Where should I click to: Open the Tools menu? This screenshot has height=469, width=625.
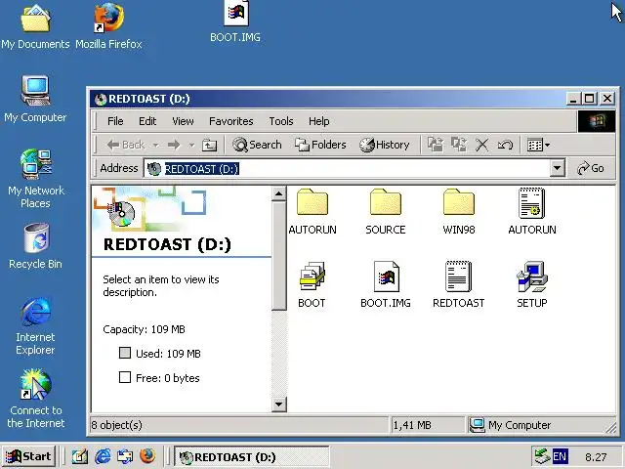coord(281,121)
